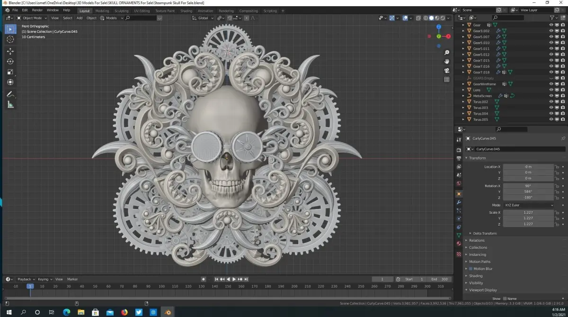Toggle X-Ray mode in viewport header
Viewport: 568px width, 317px height.
418,18
